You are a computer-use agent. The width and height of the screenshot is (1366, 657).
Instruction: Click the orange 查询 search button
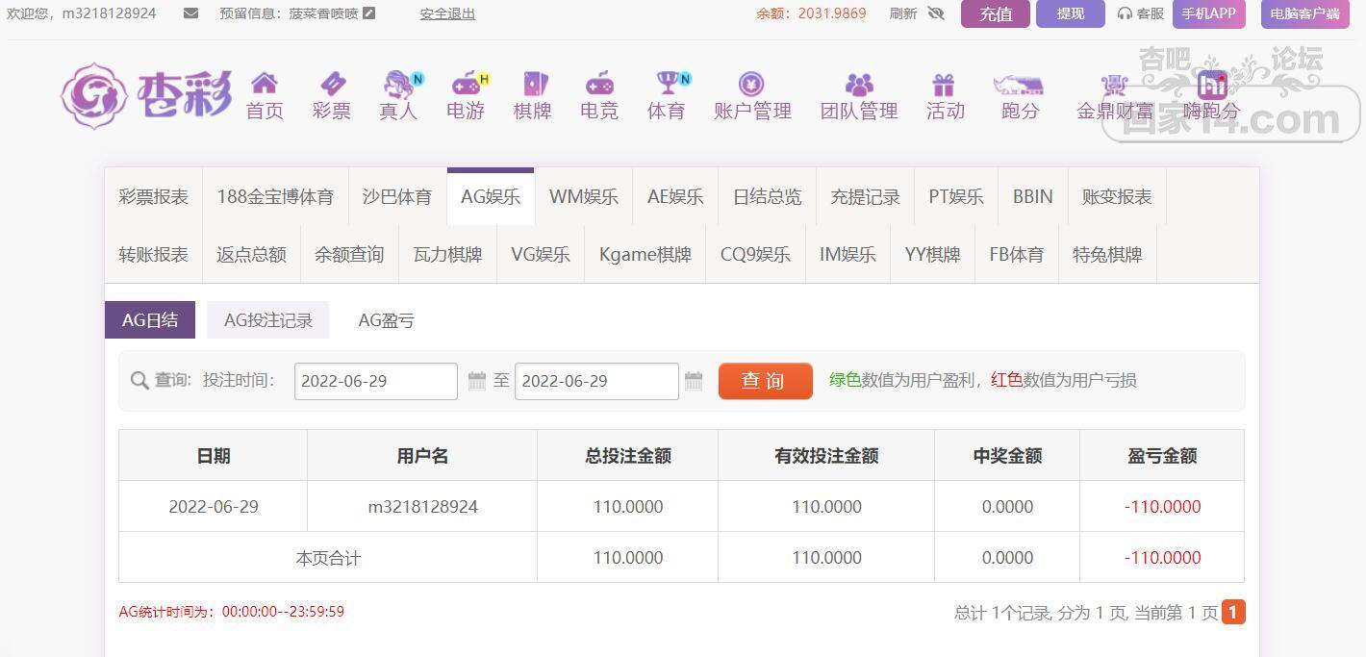pos(766,381)
